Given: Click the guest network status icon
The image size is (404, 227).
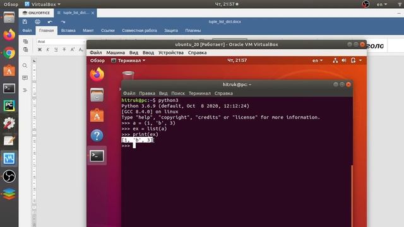Looking at the screenshot, I should coord(335,61).
